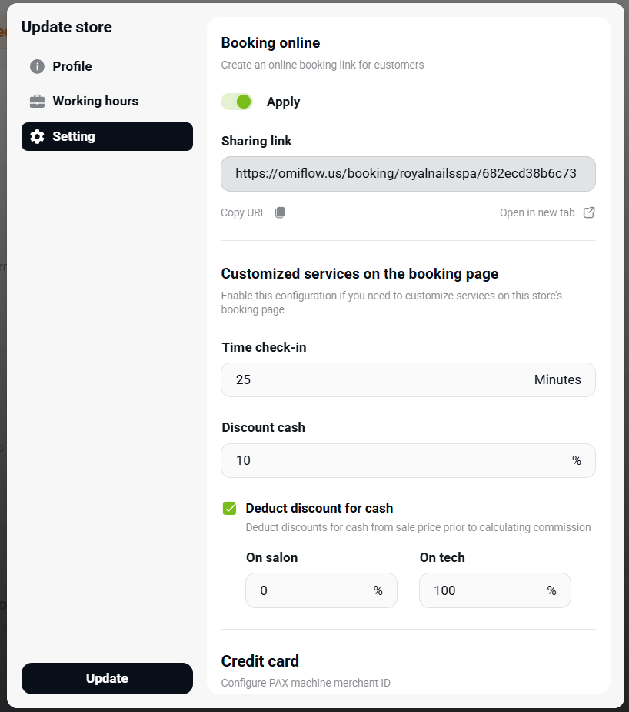
Task: Click the Apply label beside the toggle
Action: coord(283,102)
